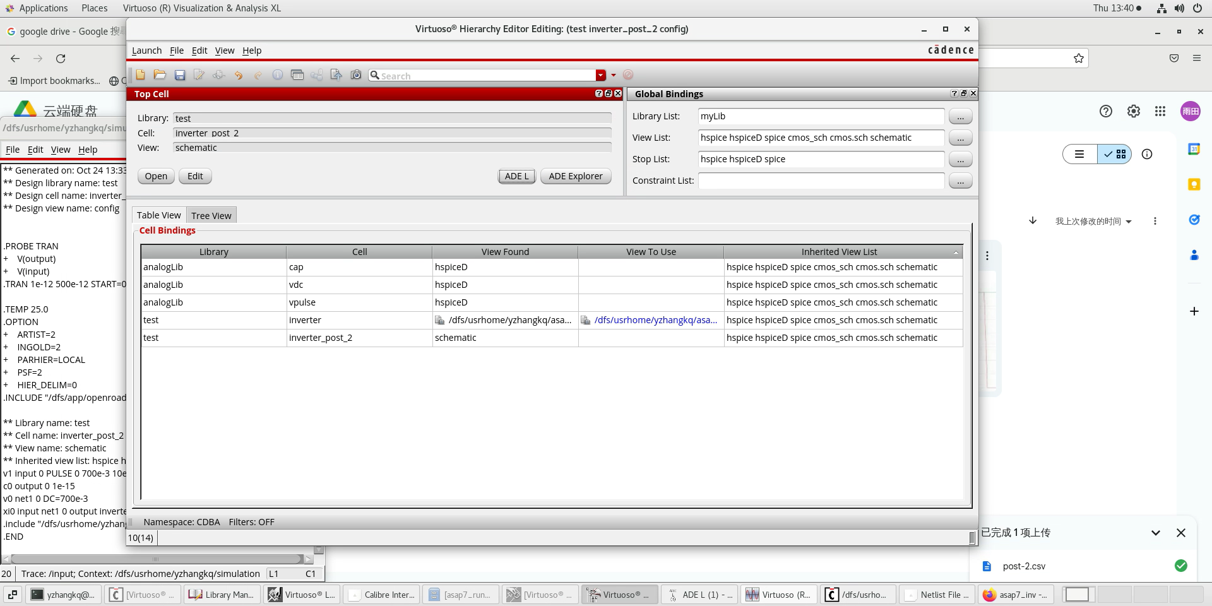Image resolution: width=1212 pixels, height=606 pixels.
Task: Collapse the upload complete panel chevron
Action: click(x=1156, y=533)
